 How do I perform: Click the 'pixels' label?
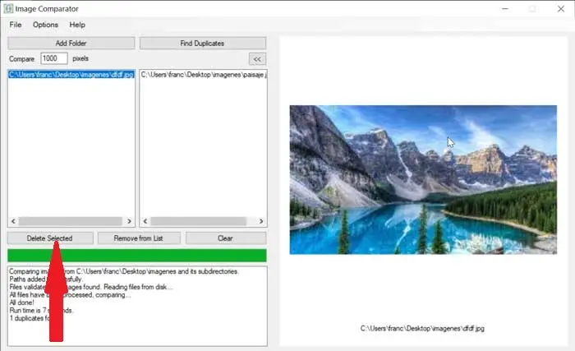click(80, 58)
